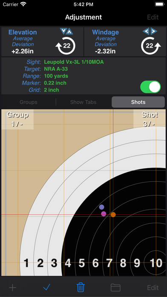This screenshot has height=297, width=167.
Task: Tap Edit in the bottom toolbar
Action: pos(153,288)
